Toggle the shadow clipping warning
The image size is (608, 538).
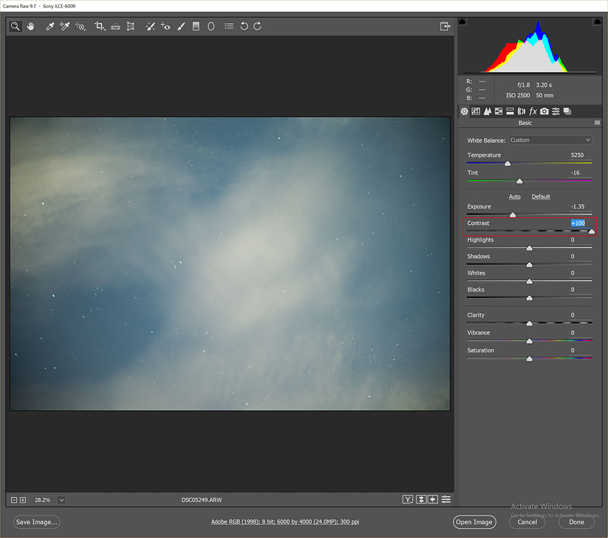pos(463,22)
